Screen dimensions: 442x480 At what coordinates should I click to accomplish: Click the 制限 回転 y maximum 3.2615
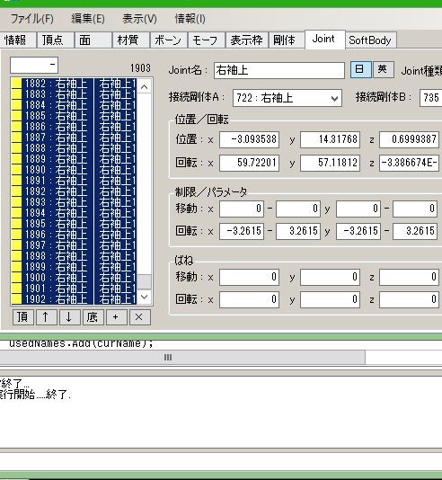click(415, 231)
